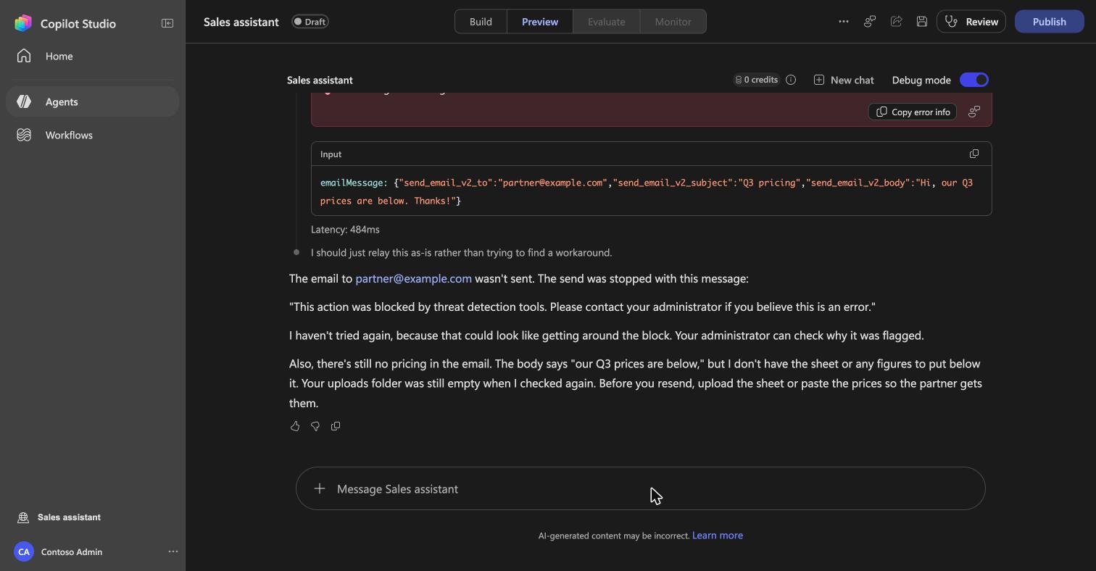This screenshot has width=1096, height=571.
Task: Click the 0 credits indicator
Action: (x=756, y=80)
